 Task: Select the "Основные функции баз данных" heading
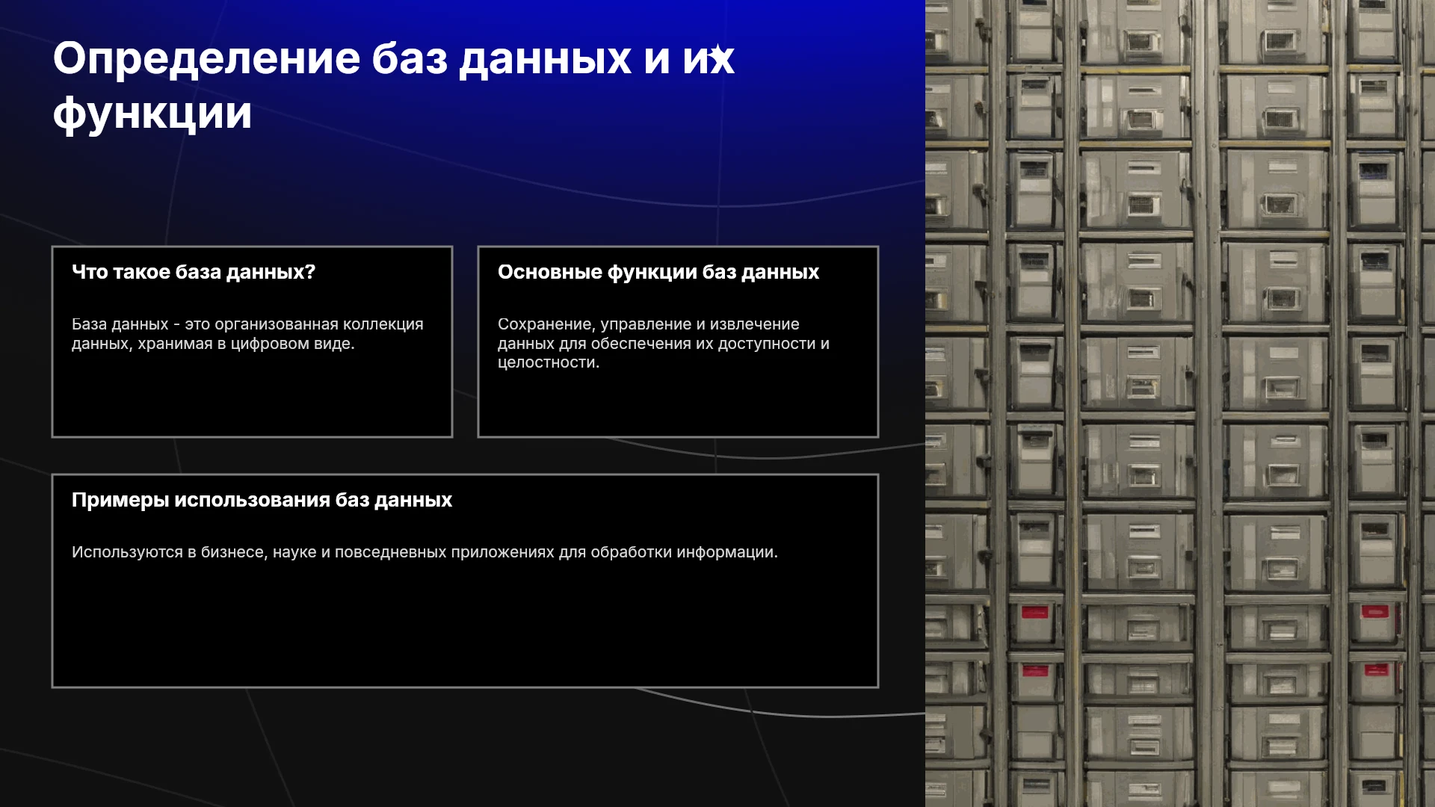[658, 272]
